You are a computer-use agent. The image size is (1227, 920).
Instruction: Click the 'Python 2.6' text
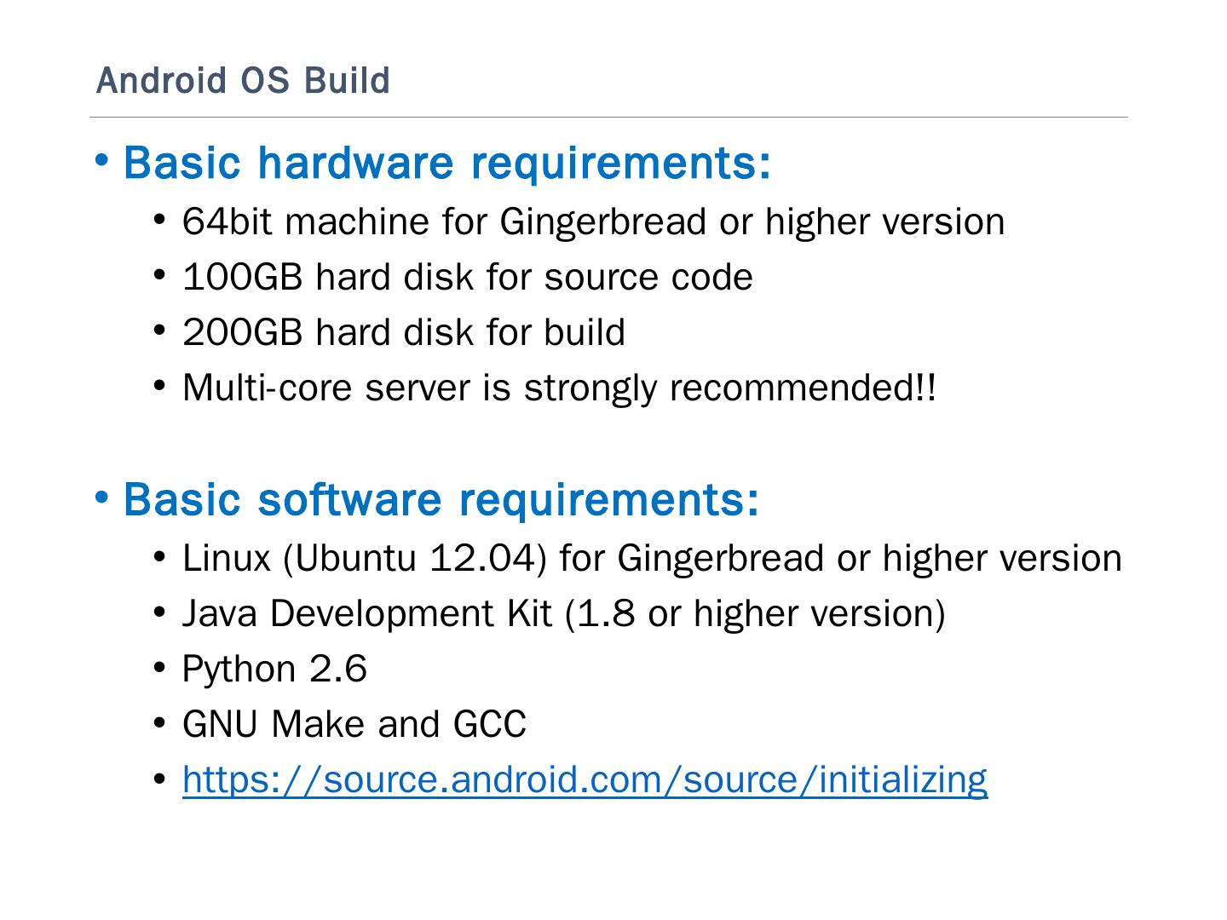274,670
